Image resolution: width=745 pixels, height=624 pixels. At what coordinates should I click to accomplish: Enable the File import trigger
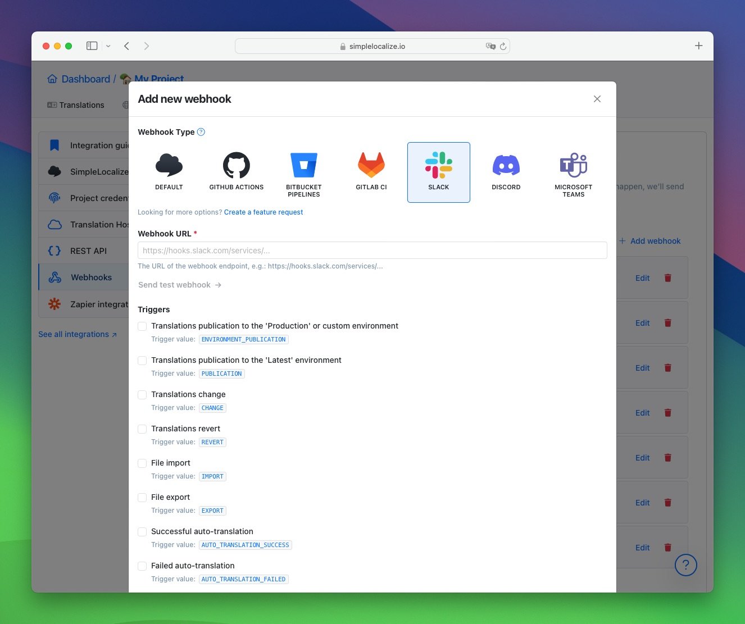[143, 463]
